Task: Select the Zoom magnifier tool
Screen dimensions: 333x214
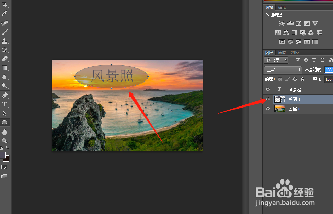Action: [4, 141]
